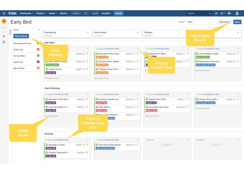The image size is (244, 174).
Task: Open the checklist sidebar icon
Action: 4,42
